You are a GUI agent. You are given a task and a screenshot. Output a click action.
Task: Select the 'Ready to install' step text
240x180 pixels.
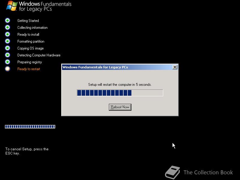tap(28, 34)
